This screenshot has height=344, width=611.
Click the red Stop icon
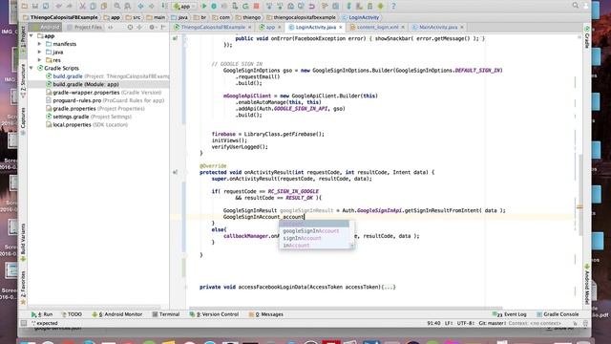point(257,6)
